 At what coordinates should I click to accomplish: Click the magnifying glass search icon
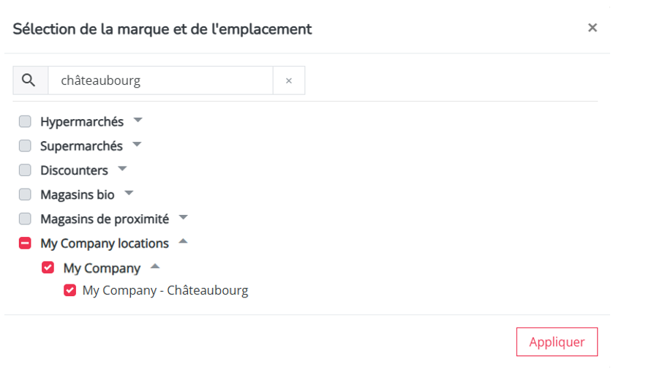(x=29, y=80)
